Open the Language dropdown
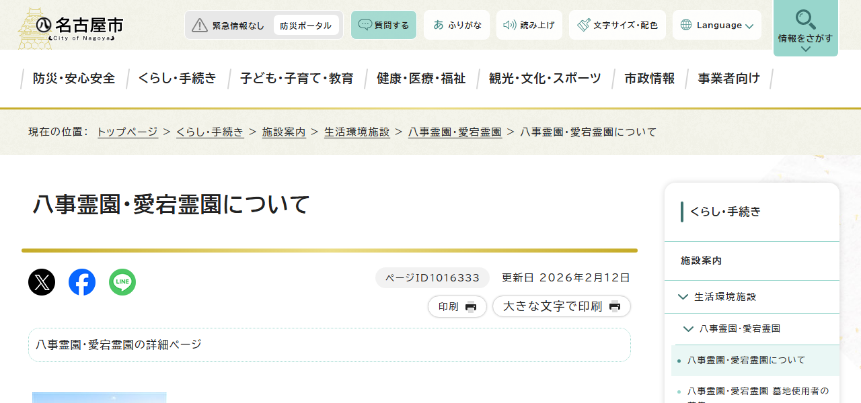The width and height of the screenshot is (861, 403). 717,25
